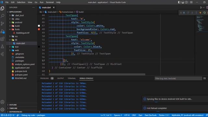The width and height of the screenshot is (208, 117).
Task: Open the Run and Debug view
Action: tap(2, 32)
